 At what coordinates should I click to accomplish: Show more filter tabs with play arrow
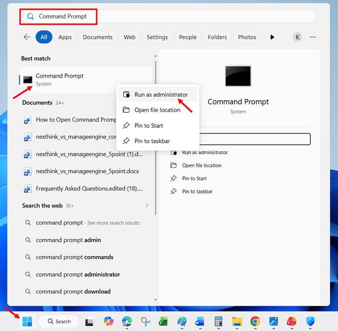click(x=272, y=37)
